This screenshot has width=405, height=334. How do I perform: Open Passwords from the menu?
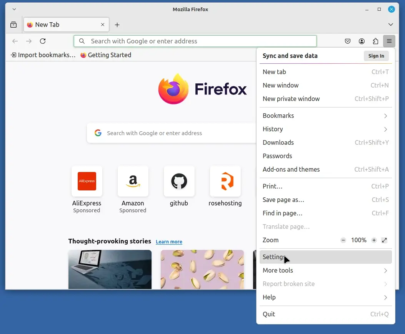coord(325,156)
